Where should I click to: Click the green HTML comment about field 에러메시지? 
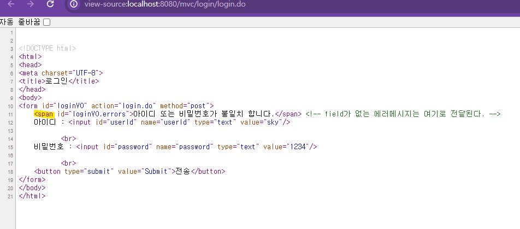pyautogui.click(x=403, y=114)
